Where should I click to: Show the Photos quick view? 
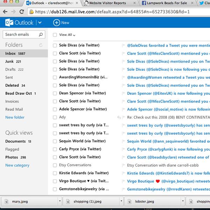tap(16, 157)
